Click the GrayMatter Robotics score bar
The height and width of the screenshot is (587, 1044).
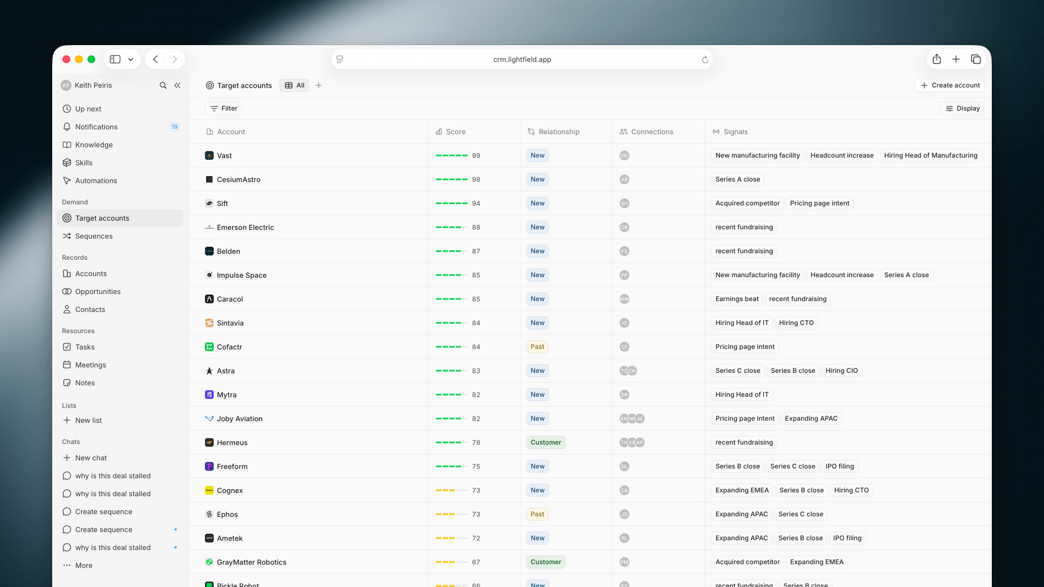tap(452, 562)
